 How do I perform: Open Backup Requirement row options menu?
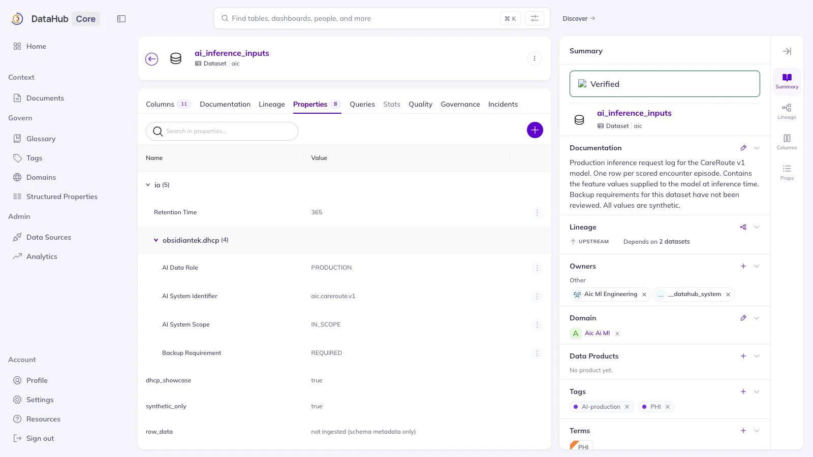tap(537, 353)
